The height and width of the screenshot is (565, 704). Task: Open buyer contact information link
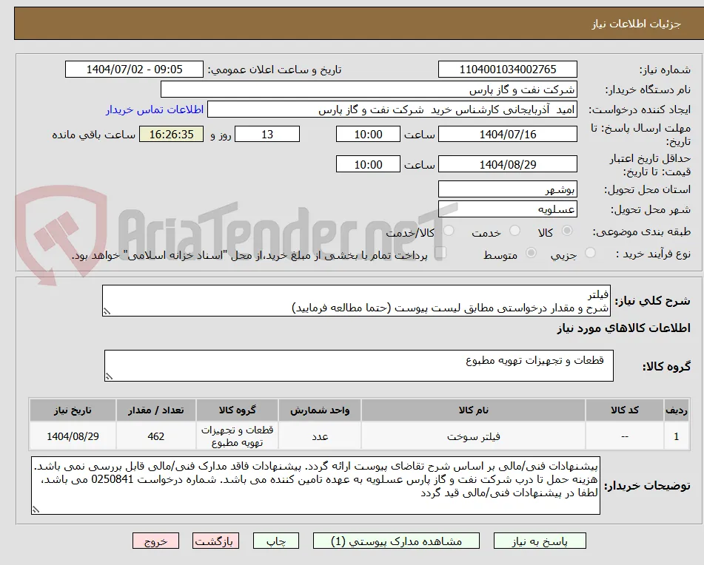[x=155, y=110]
